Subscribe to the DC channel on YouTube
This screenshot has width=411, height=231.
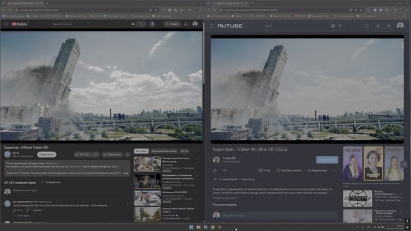click(x=47, y=155)
